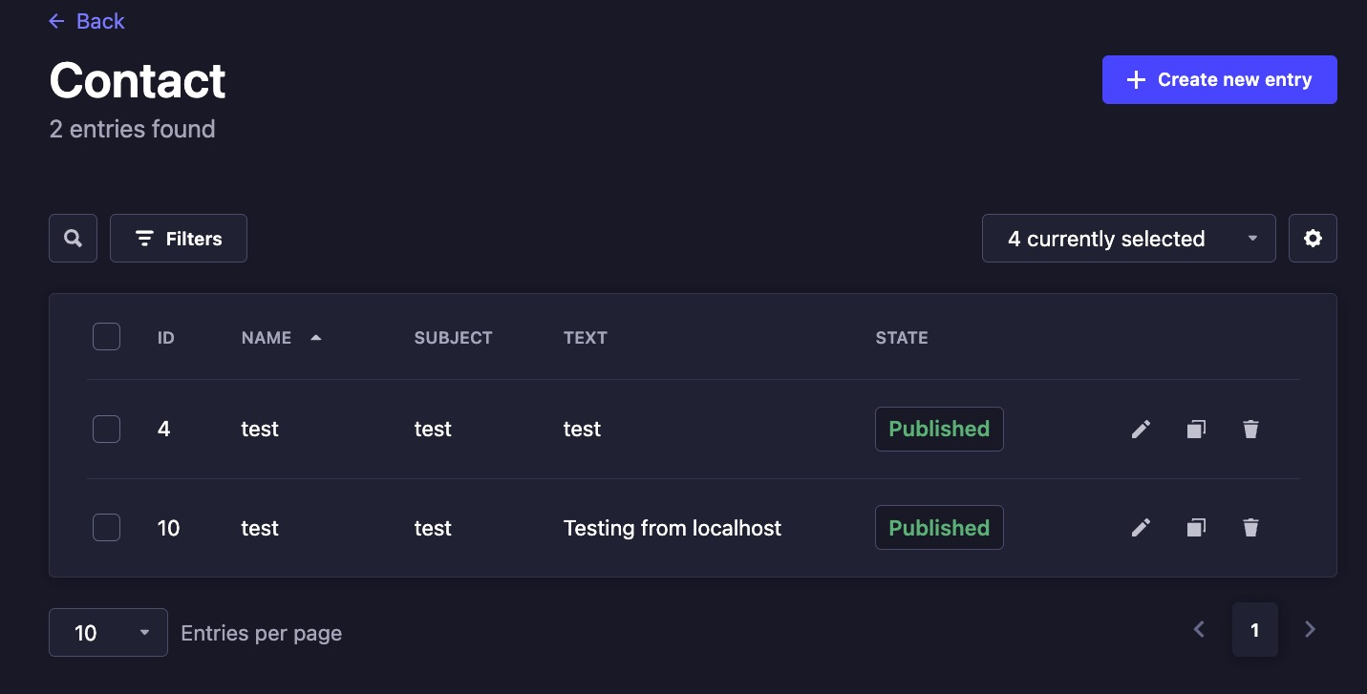Edit entry 10 with pencil icon
This screenshot has height=694, width=1367.
[x=1141, y=527]
